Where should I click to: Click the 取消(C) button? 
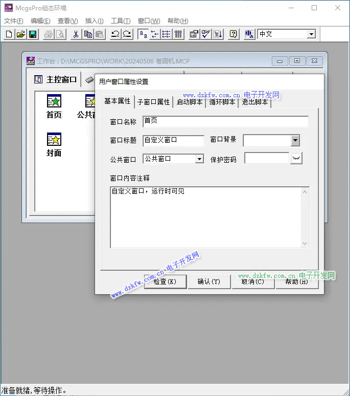pos(253,281)
